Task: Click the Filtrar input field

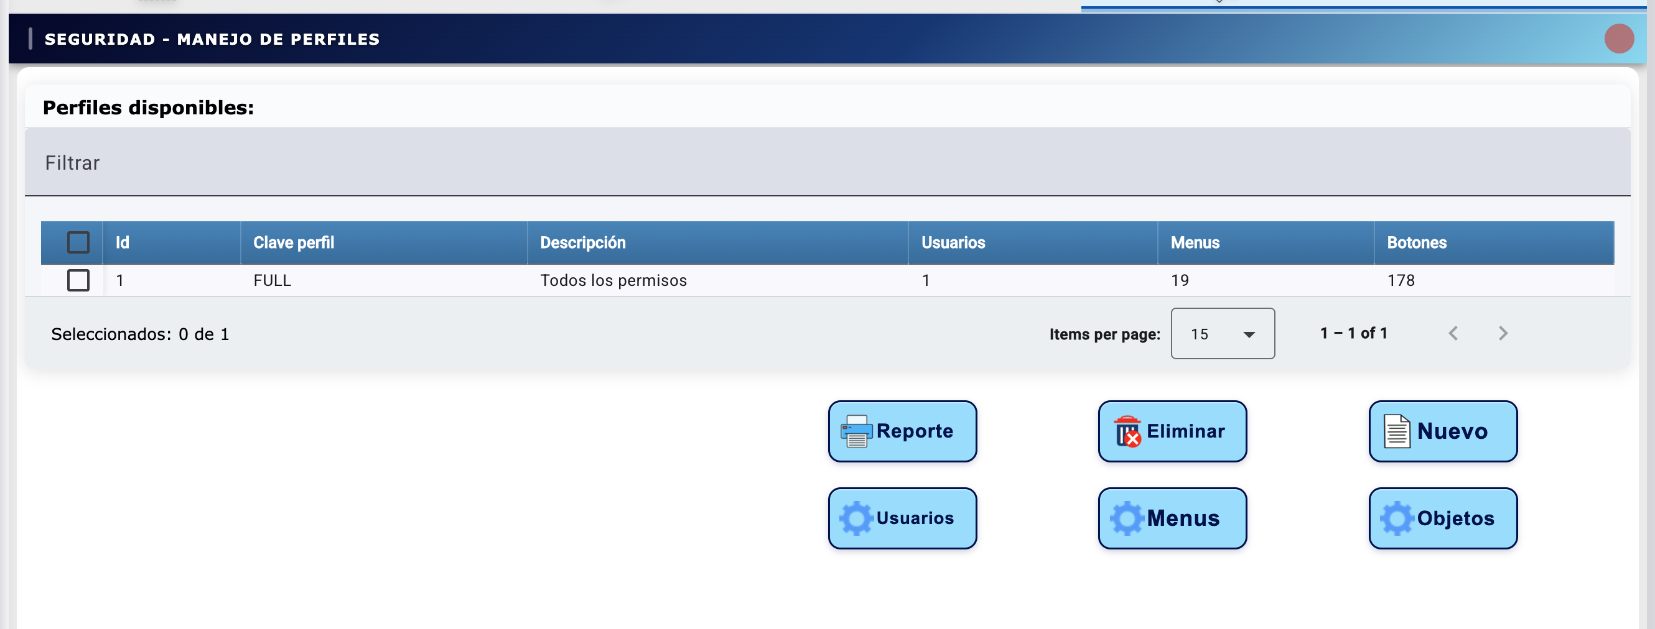Action: (x=827, y=163)
